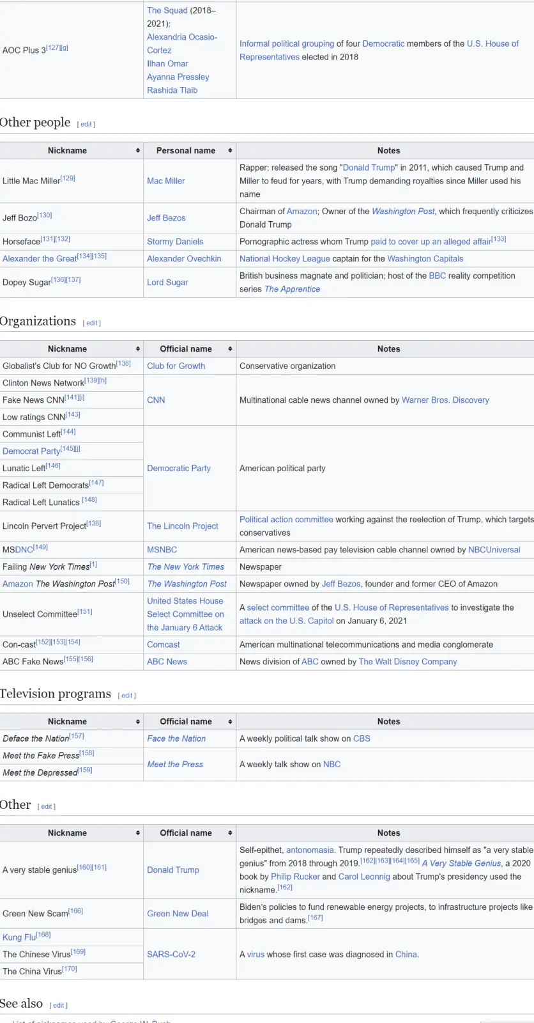The width and height of the screenshot is (534, 1023).
Task: Edit the Organizations section
Action: [x=92, y=323]
